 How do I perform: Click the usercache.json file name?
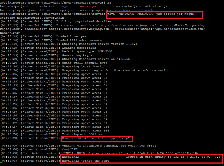pyautogui.click(x=128, y=6)
